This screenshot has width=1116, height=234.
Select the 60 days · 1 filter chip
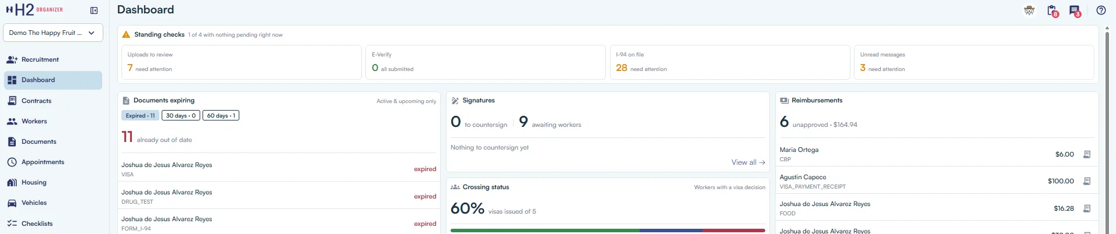pyautogui.click(x=221, y=115)
